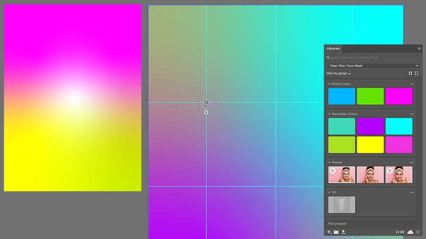426x239 pixels.
Task: Create a new group folder in Libraries
Action: tap(336, 232)
